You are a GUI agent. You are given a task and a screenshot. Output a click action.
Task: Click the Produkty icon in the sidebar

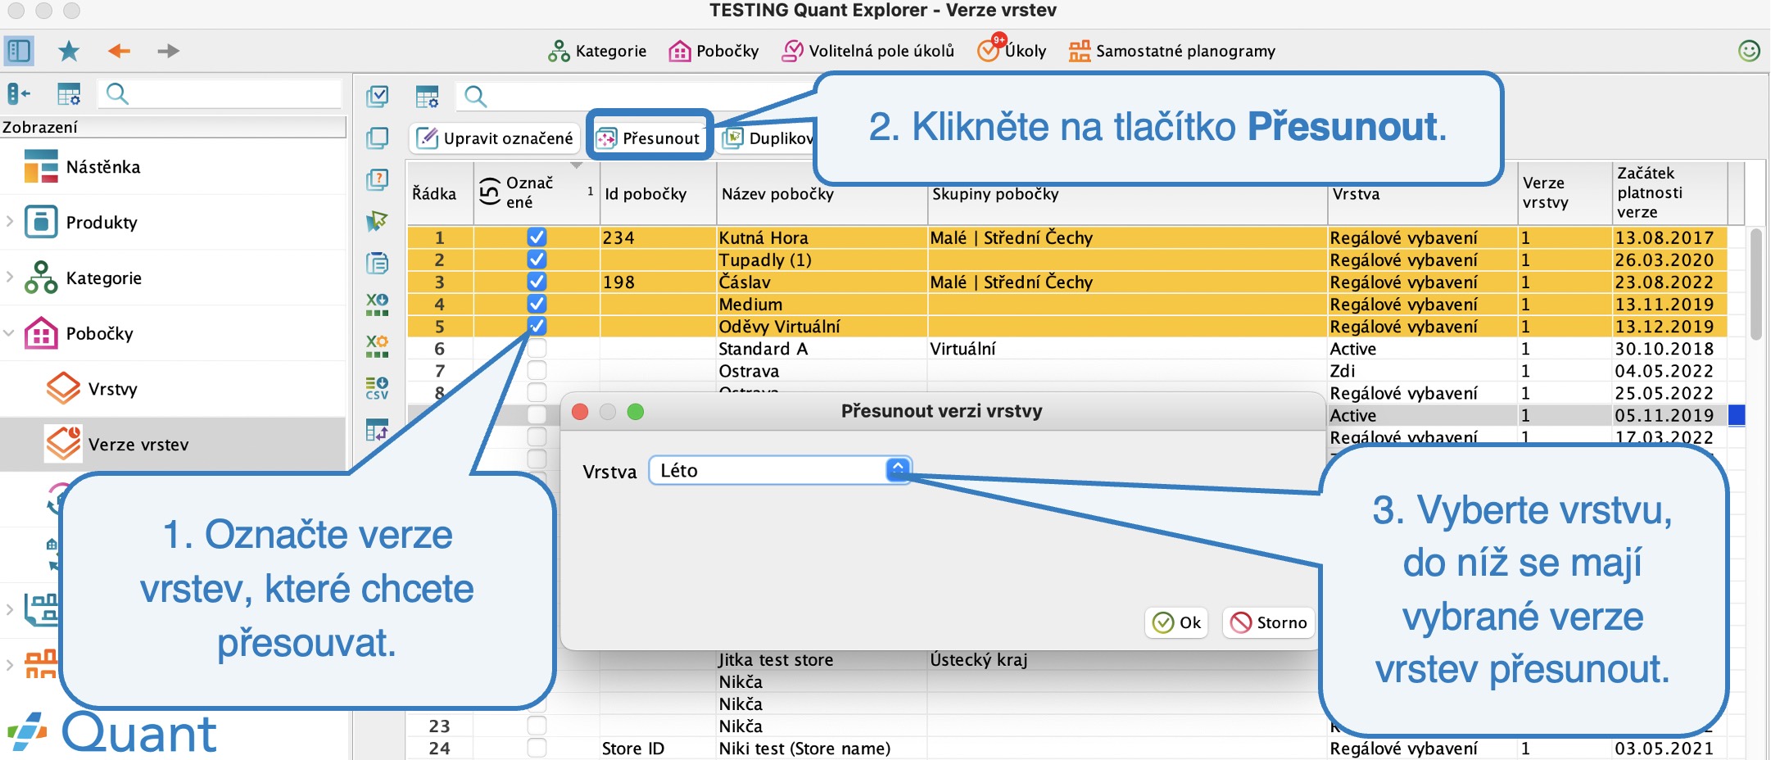coord(41,222)
